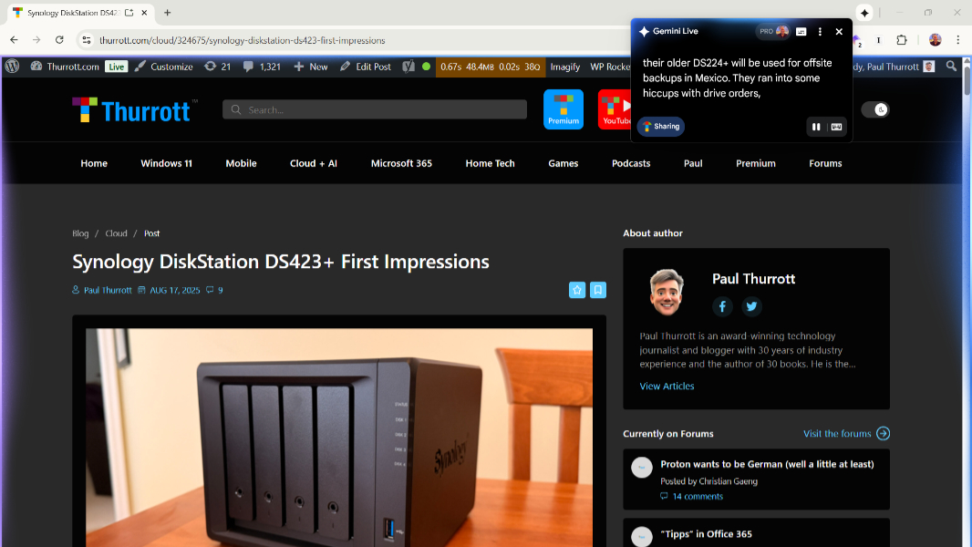The image size is (972, 547).
Task: Click the admin bar search magnifier
Action: [951, 66]
